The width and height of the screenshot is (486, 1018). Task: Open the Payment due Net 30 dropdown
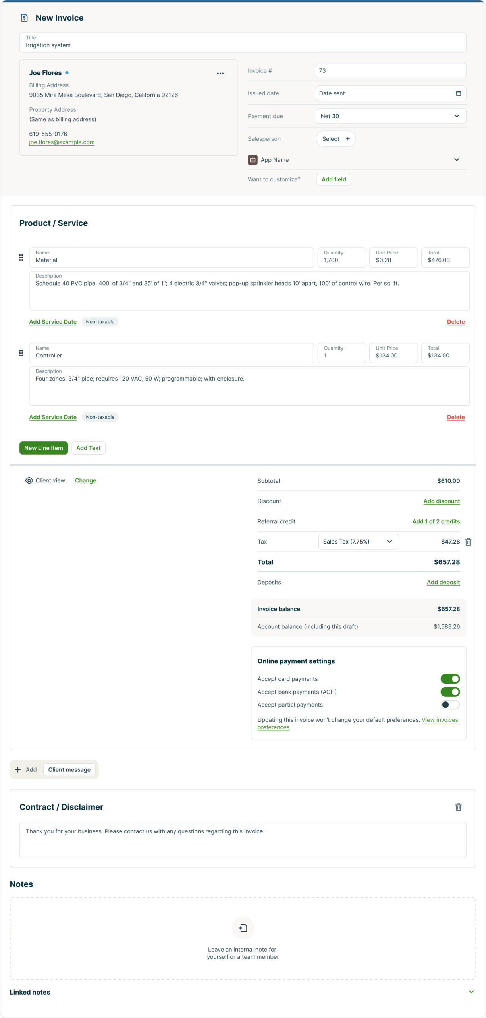pos(391,116)
